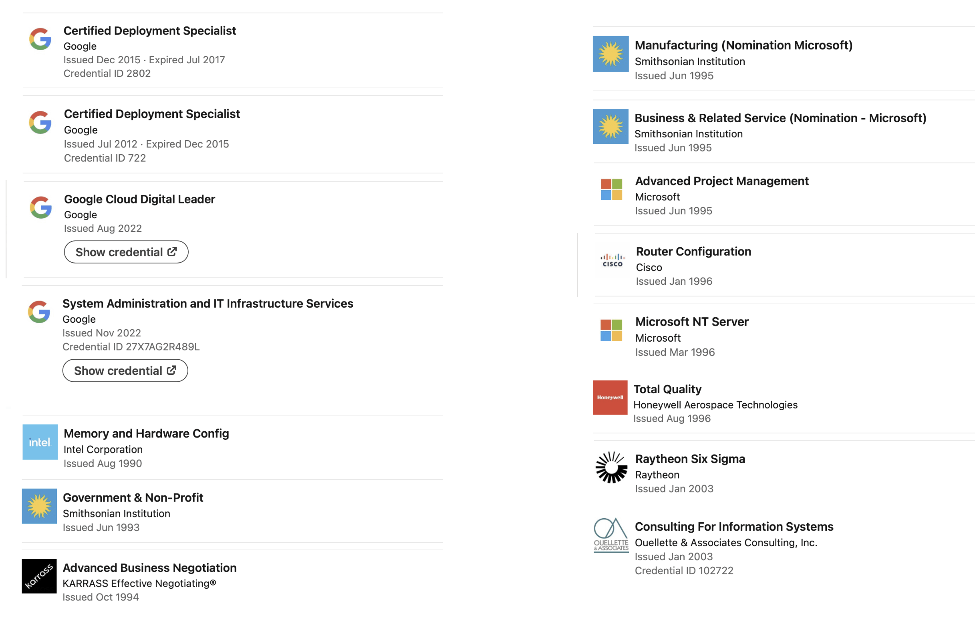
Task: Click the Honeywell Aerospace Technologies icon
Action: coord(611,397)
